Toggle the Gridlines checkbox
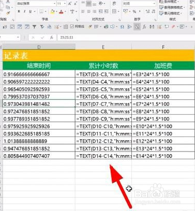195x211 pixels. [77, 26]
